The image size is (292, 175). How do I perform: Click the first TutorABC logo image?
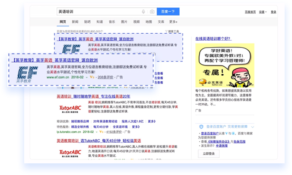[70, 108]
